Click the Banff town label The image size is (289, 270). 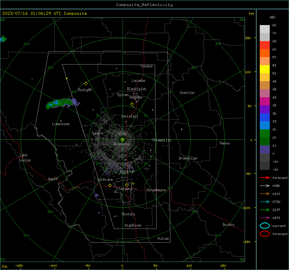click(53, 179)
